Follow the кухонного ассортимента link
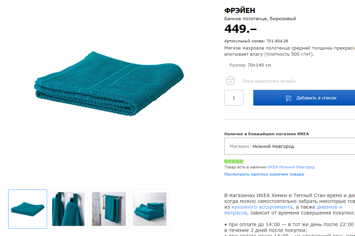The height and width of the screenshot is (236, 355). pos(262,207)
